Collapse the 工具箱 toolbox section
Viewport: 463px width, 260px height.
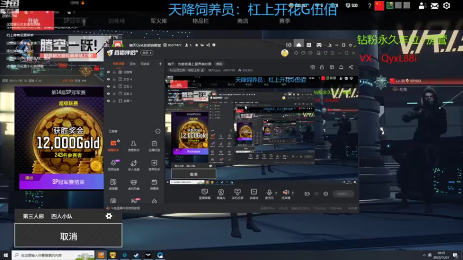[x=158, y=131]
